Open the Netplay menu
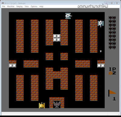121x117 pixels. (x=19, y=6)
